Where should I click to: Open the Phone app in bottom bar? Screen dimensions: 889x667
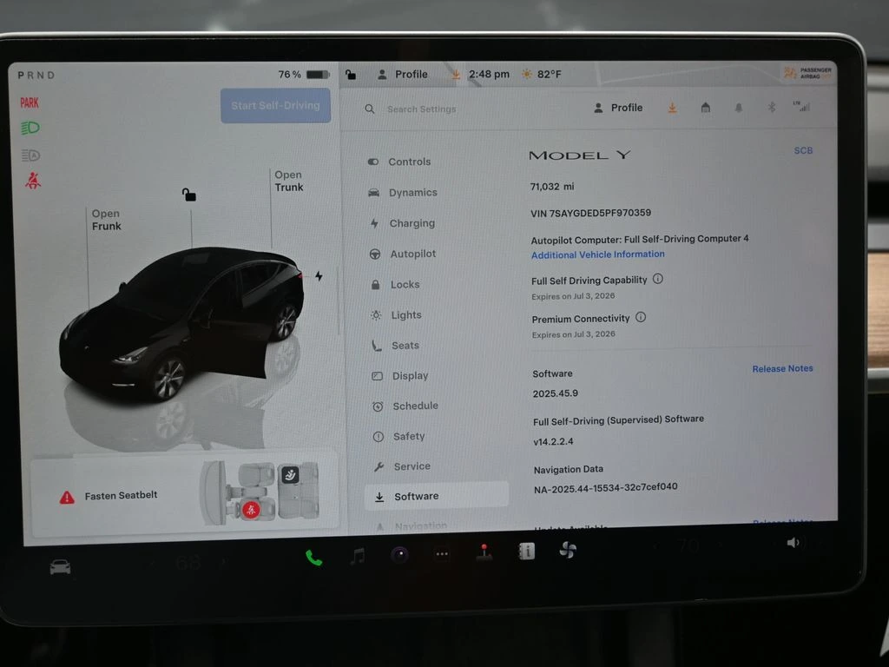pyautogui.click(x=313, y=558)
